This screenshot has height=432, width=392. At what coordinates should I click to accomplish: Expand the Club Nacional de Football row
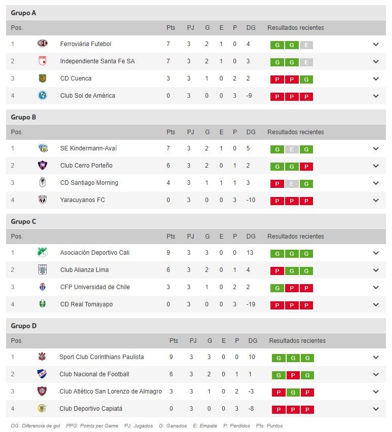tap(375, 374)
